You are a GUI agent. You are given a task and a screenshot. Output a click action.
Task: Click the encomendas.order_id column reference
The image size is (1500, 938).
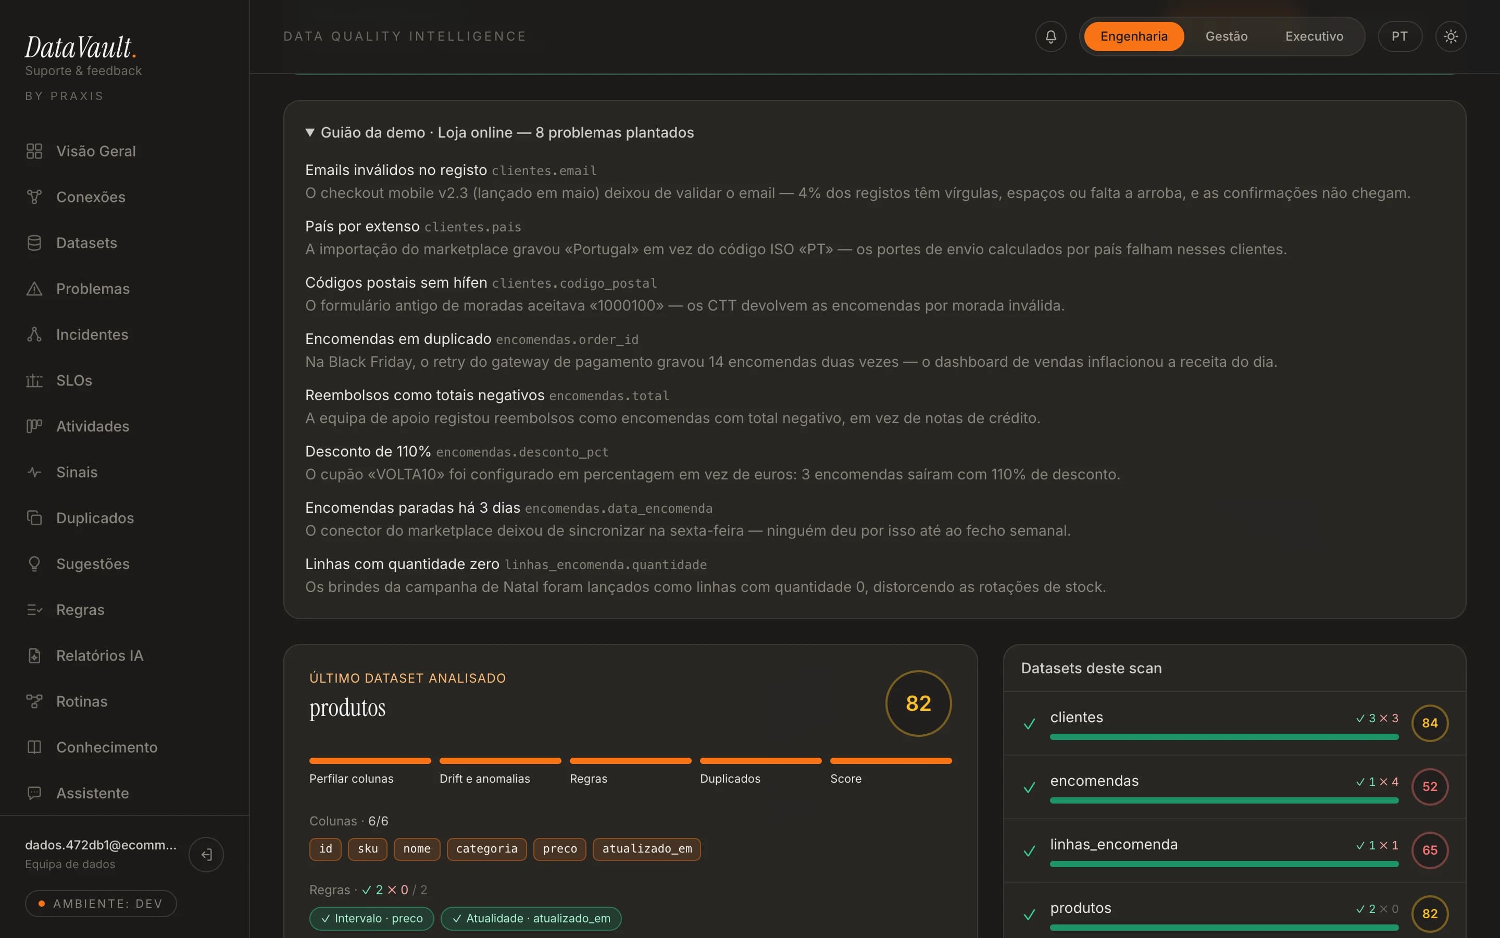tap(567, 340)
